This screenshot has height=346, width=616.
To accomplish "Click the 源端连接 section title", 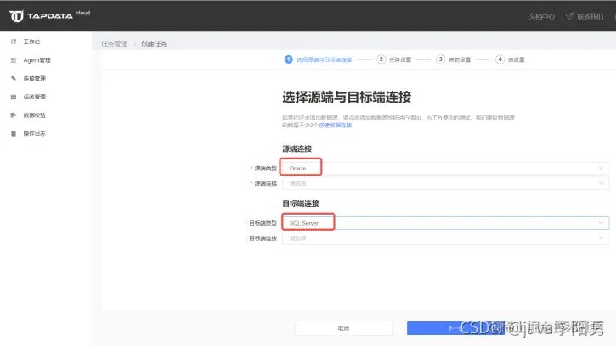I will pos(297,148).
